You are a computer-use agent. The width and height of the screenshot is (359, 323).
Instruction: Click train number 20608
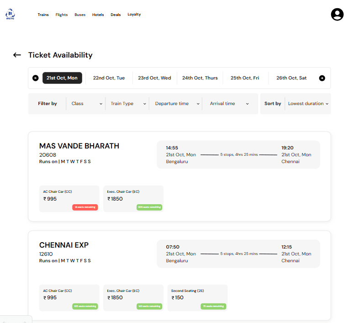[x=48, y=155]
